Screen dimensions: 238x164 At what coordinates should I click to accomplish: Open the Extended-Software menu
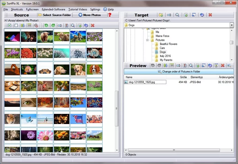pos(53,9)
